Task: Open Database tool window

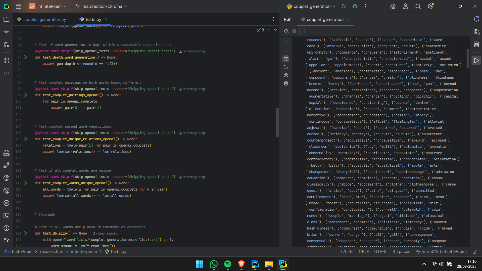Action: coord(476,44)
